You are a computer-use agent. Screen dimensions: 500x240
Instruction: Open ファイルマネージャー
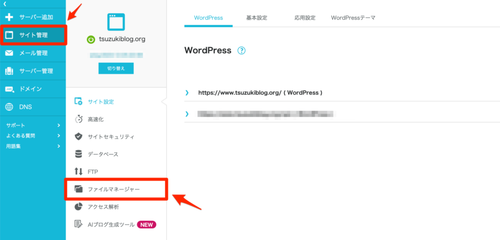click(114, 190)
